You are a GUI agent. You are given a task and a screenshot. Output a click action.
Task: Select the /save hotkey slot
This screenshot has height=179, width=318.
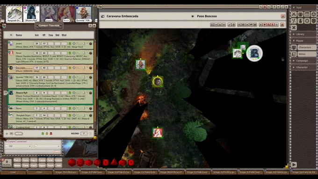click(x=13, y=172)
